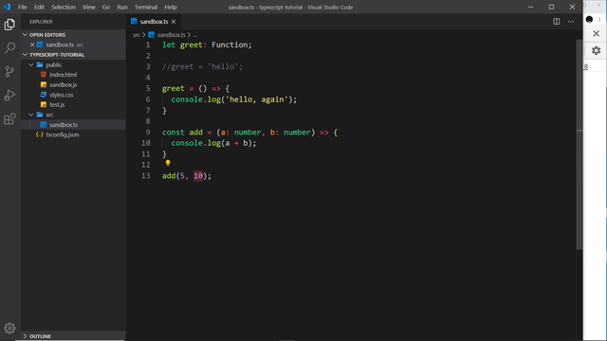Click the sandbox.ts breadcrumb segment
Screen dimensions: 607x341
[x=172, y=35]
